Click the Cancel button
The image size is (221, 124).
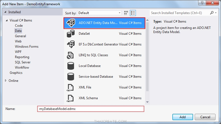click(x=205, y=117)
